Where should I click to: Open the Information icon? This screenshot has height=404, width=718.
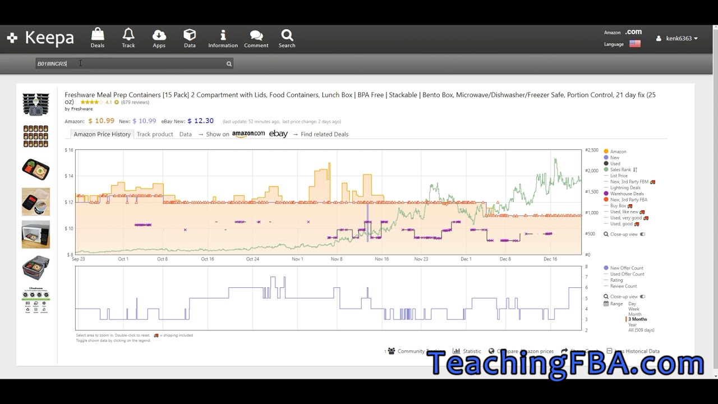223,35
